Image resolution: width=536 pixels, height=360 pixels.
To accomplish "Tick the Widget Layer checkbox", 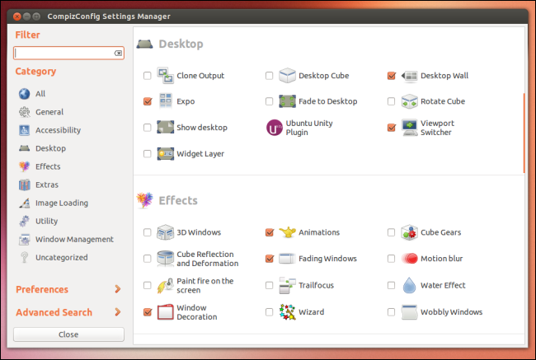I will 148,154.
